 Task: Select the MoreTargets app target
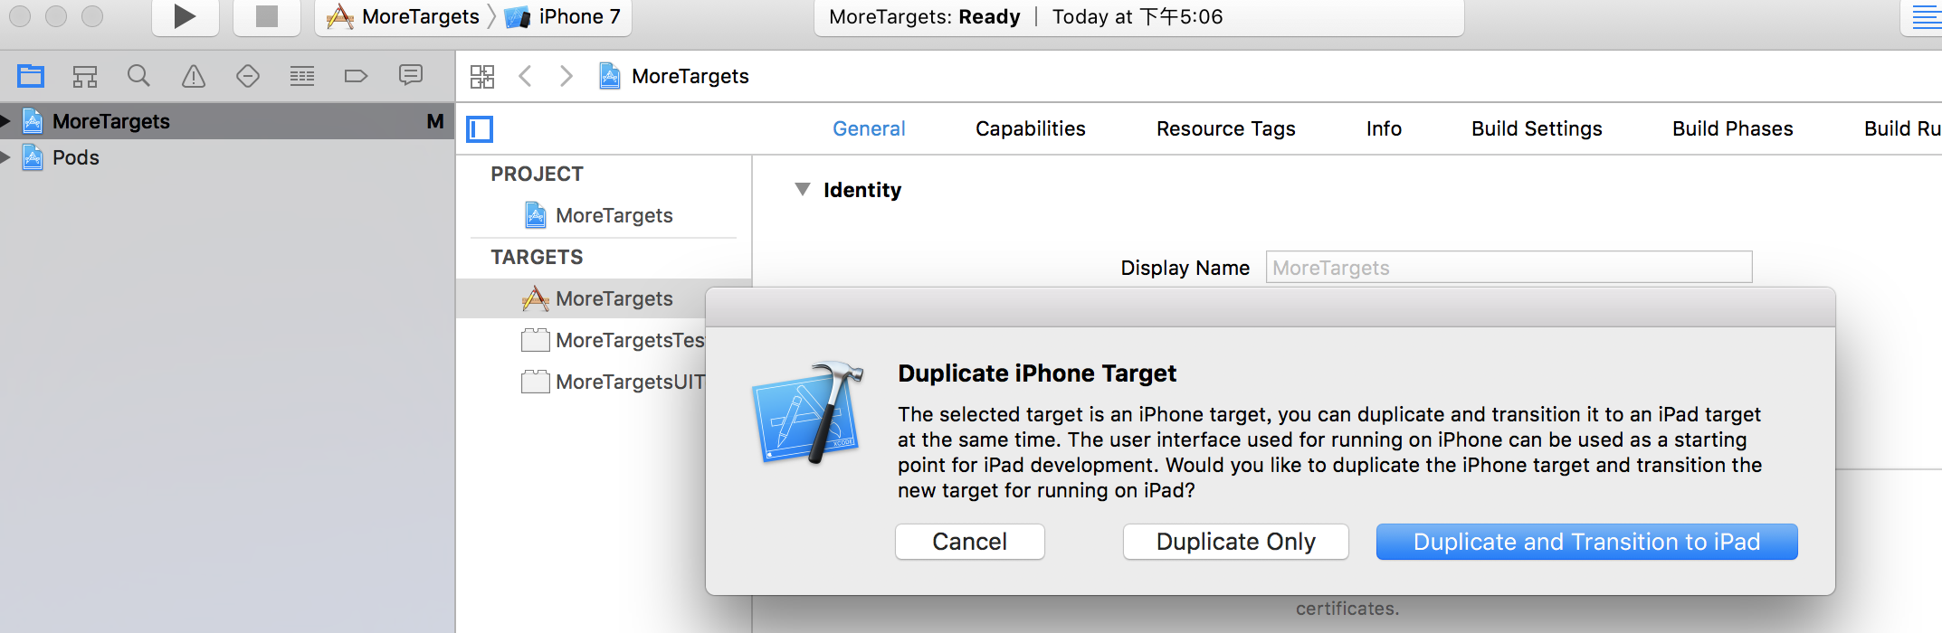pos(597,298)
